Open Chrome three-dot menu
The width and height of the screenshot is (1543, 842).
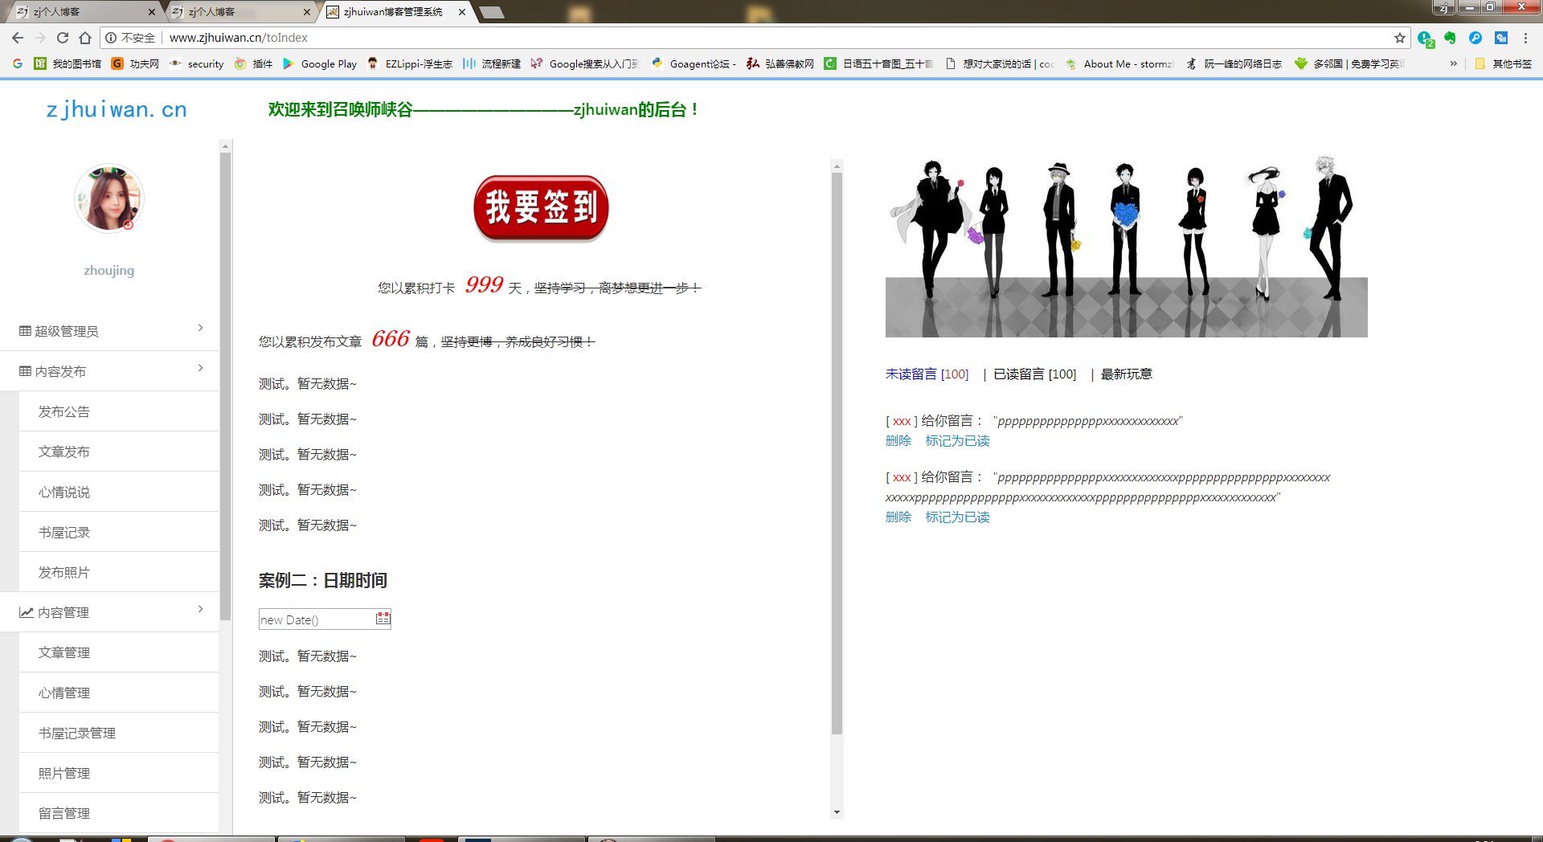[x=1525, y=38]
